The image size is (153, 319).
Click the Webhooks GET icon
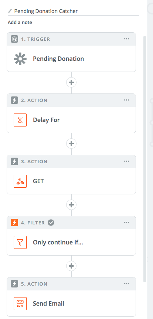[20, 181]
